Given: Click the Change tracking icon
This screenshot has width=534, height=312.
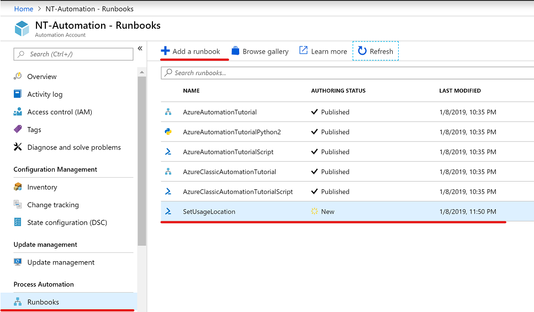Looking at the screenshot, I should [18, 204].
